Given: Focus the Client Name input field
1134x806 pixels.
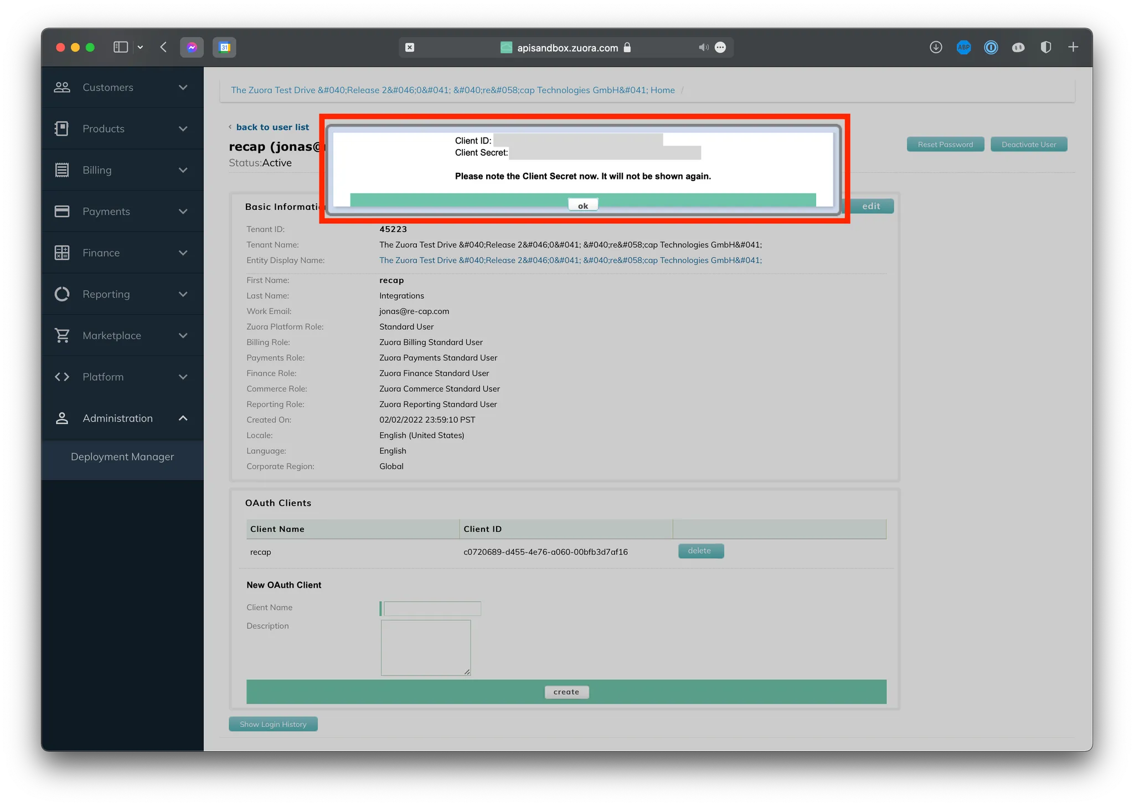Looking at the screenshot, I should coord(432,608).
